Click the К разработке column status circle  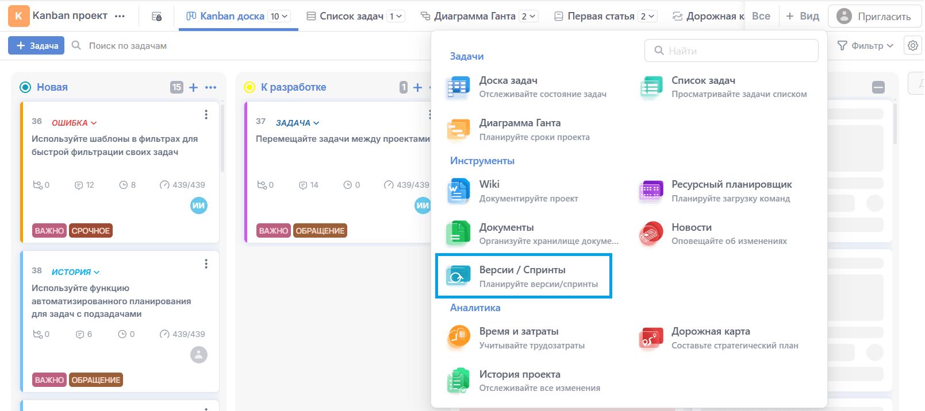[x=250, y=87]
